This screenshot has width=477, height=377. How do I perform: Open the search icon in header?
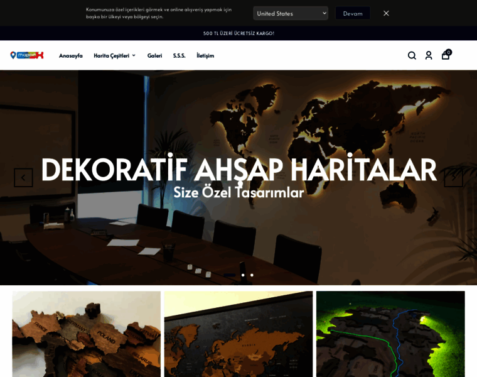[x=412, y=55]
